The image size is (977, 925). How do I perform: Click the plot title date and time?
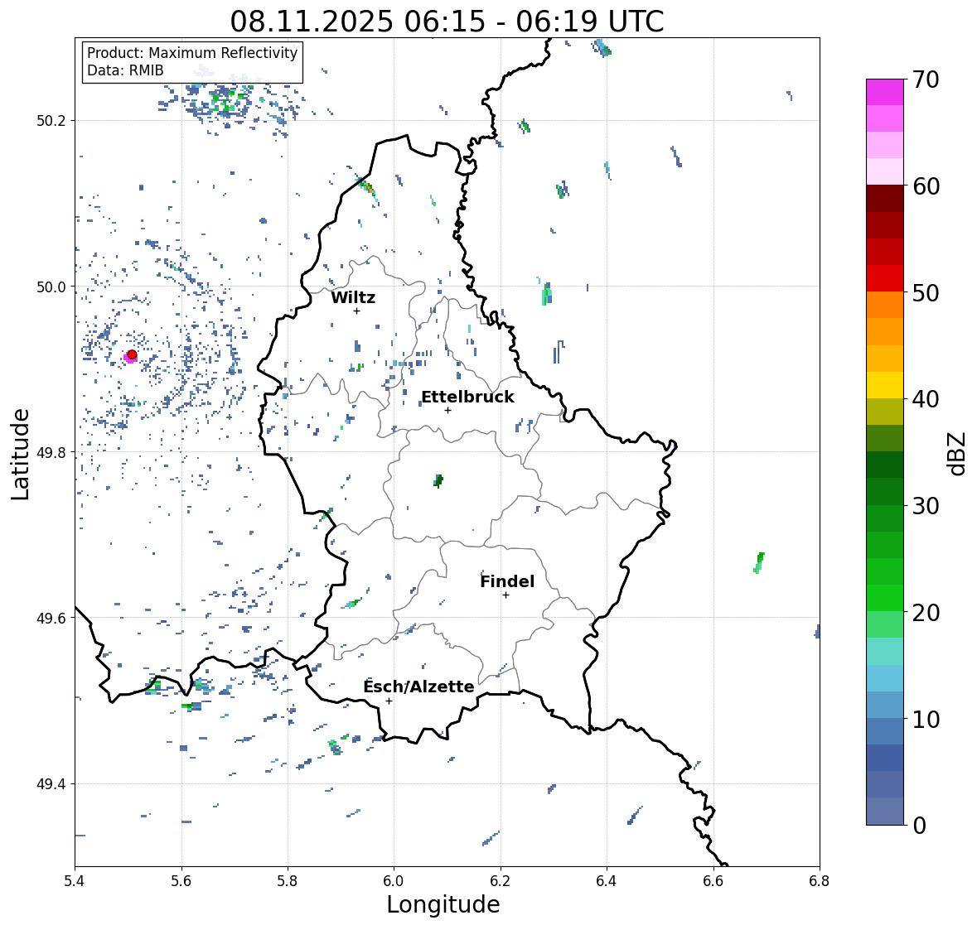point(447,22)
